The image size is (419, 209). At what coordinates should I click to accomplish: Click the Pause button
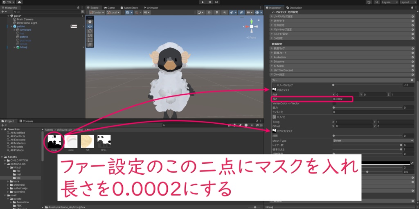[x=209, y=2]
